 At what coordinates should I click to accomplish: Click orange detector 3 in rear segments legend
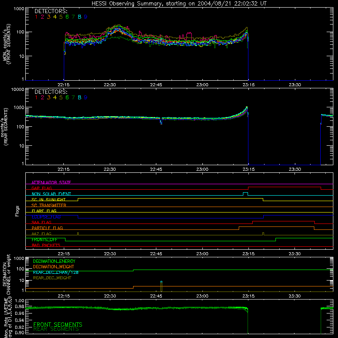pyautogui.click(x=49, y=98)
